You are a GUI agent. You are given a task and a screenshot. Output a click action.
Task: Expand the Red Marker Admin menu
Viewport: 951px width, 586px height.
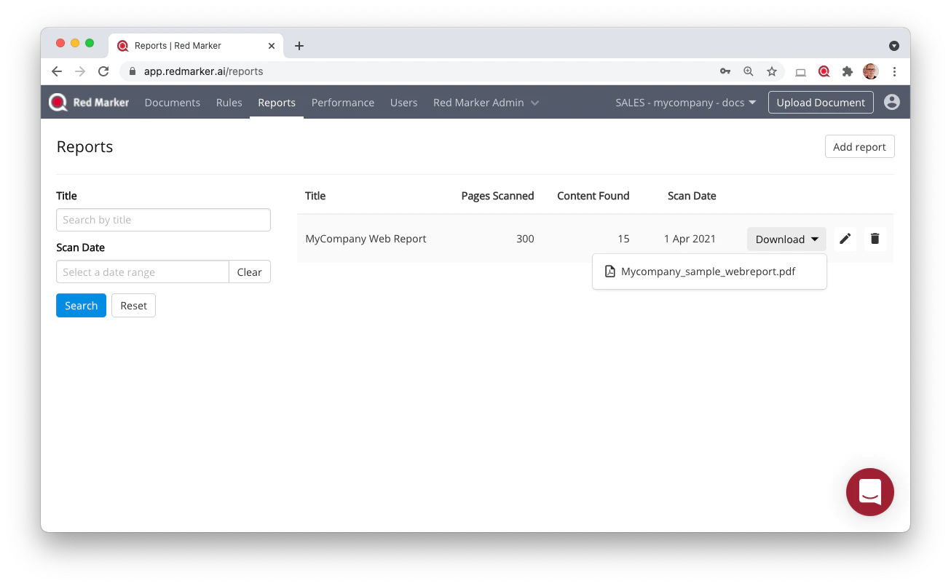(486, 103)
